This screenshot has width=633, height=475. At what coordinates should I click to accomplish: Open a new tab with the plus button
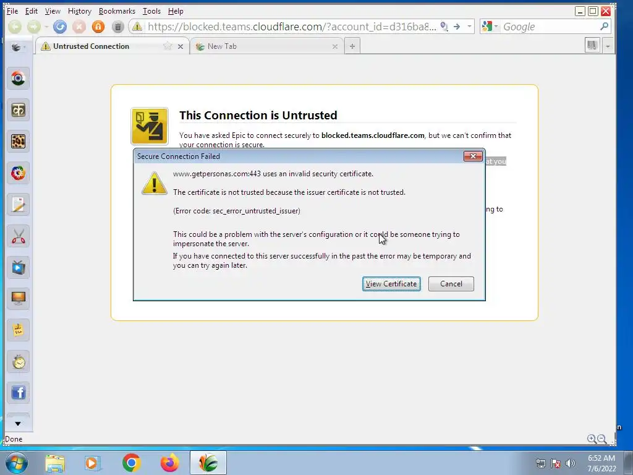pyautogui.click(x=352, y=46)
